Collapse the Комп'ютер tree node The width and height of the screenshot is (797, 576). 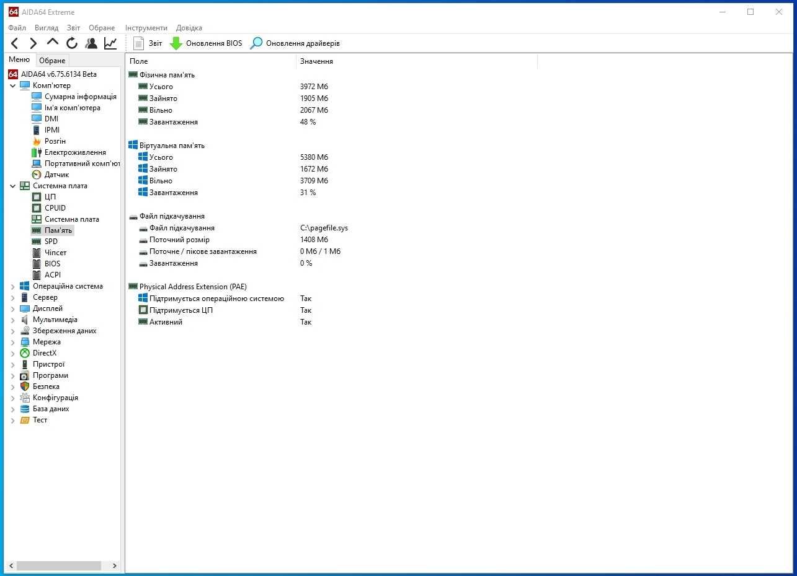pyautogui.click(x=13, y=85)
